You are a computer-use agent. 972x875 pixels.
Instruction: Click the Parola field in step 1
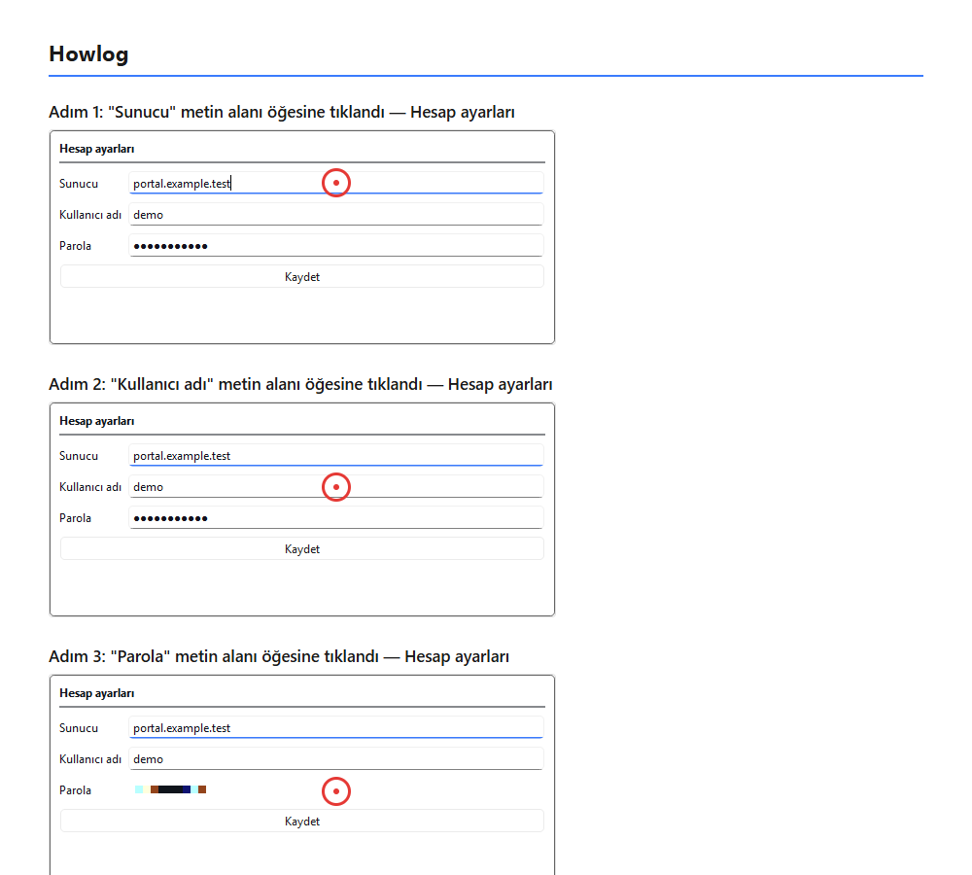point(336,245)
